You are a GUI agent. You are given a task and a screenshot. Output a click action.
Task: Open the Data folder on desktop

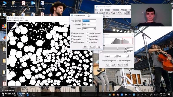click(4, 50)
